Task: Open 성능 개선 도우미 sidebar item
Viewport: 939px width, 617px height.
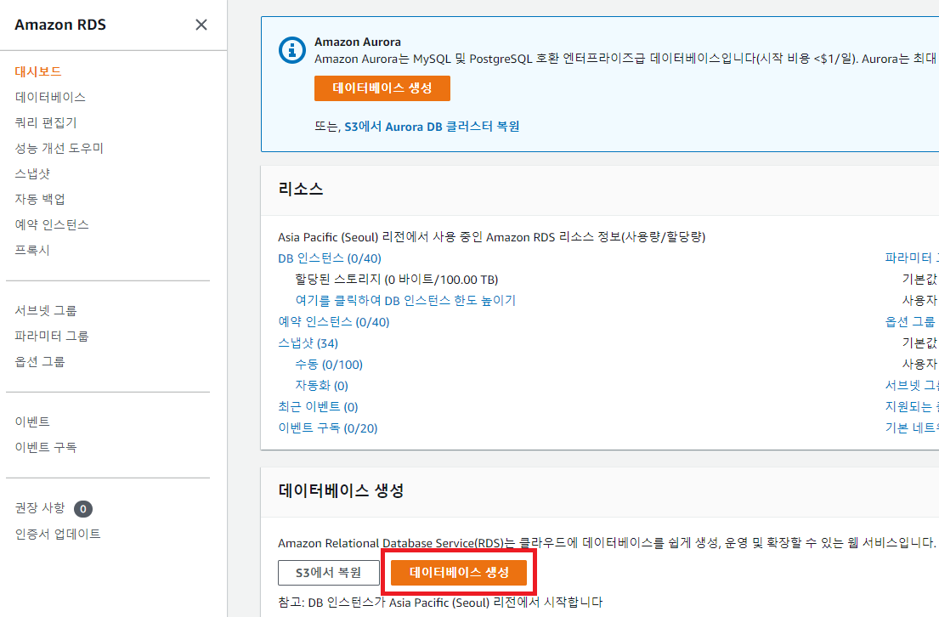Action: [x=59, y=148]
